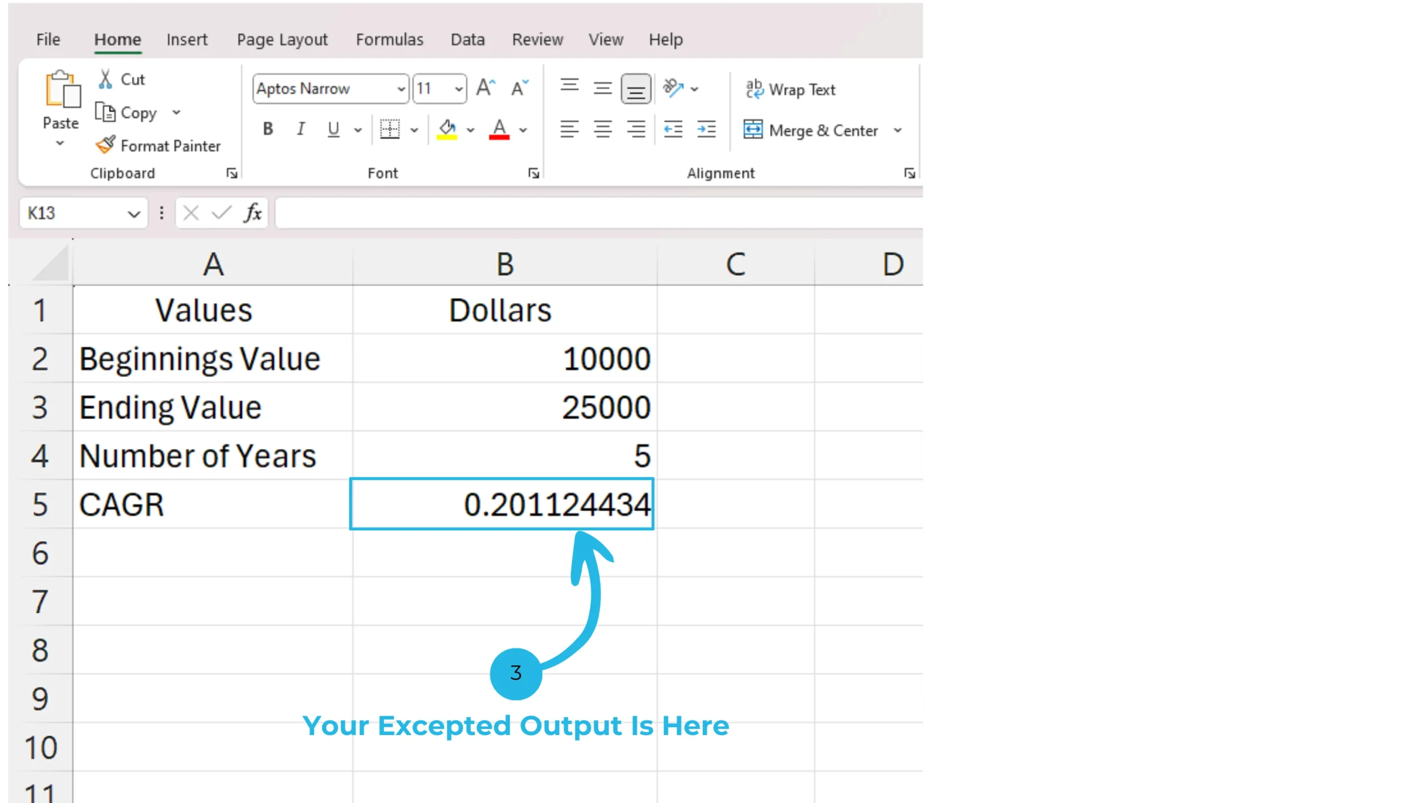
Task: Apply borders with the borders icon
Action: tap(390, 129)
